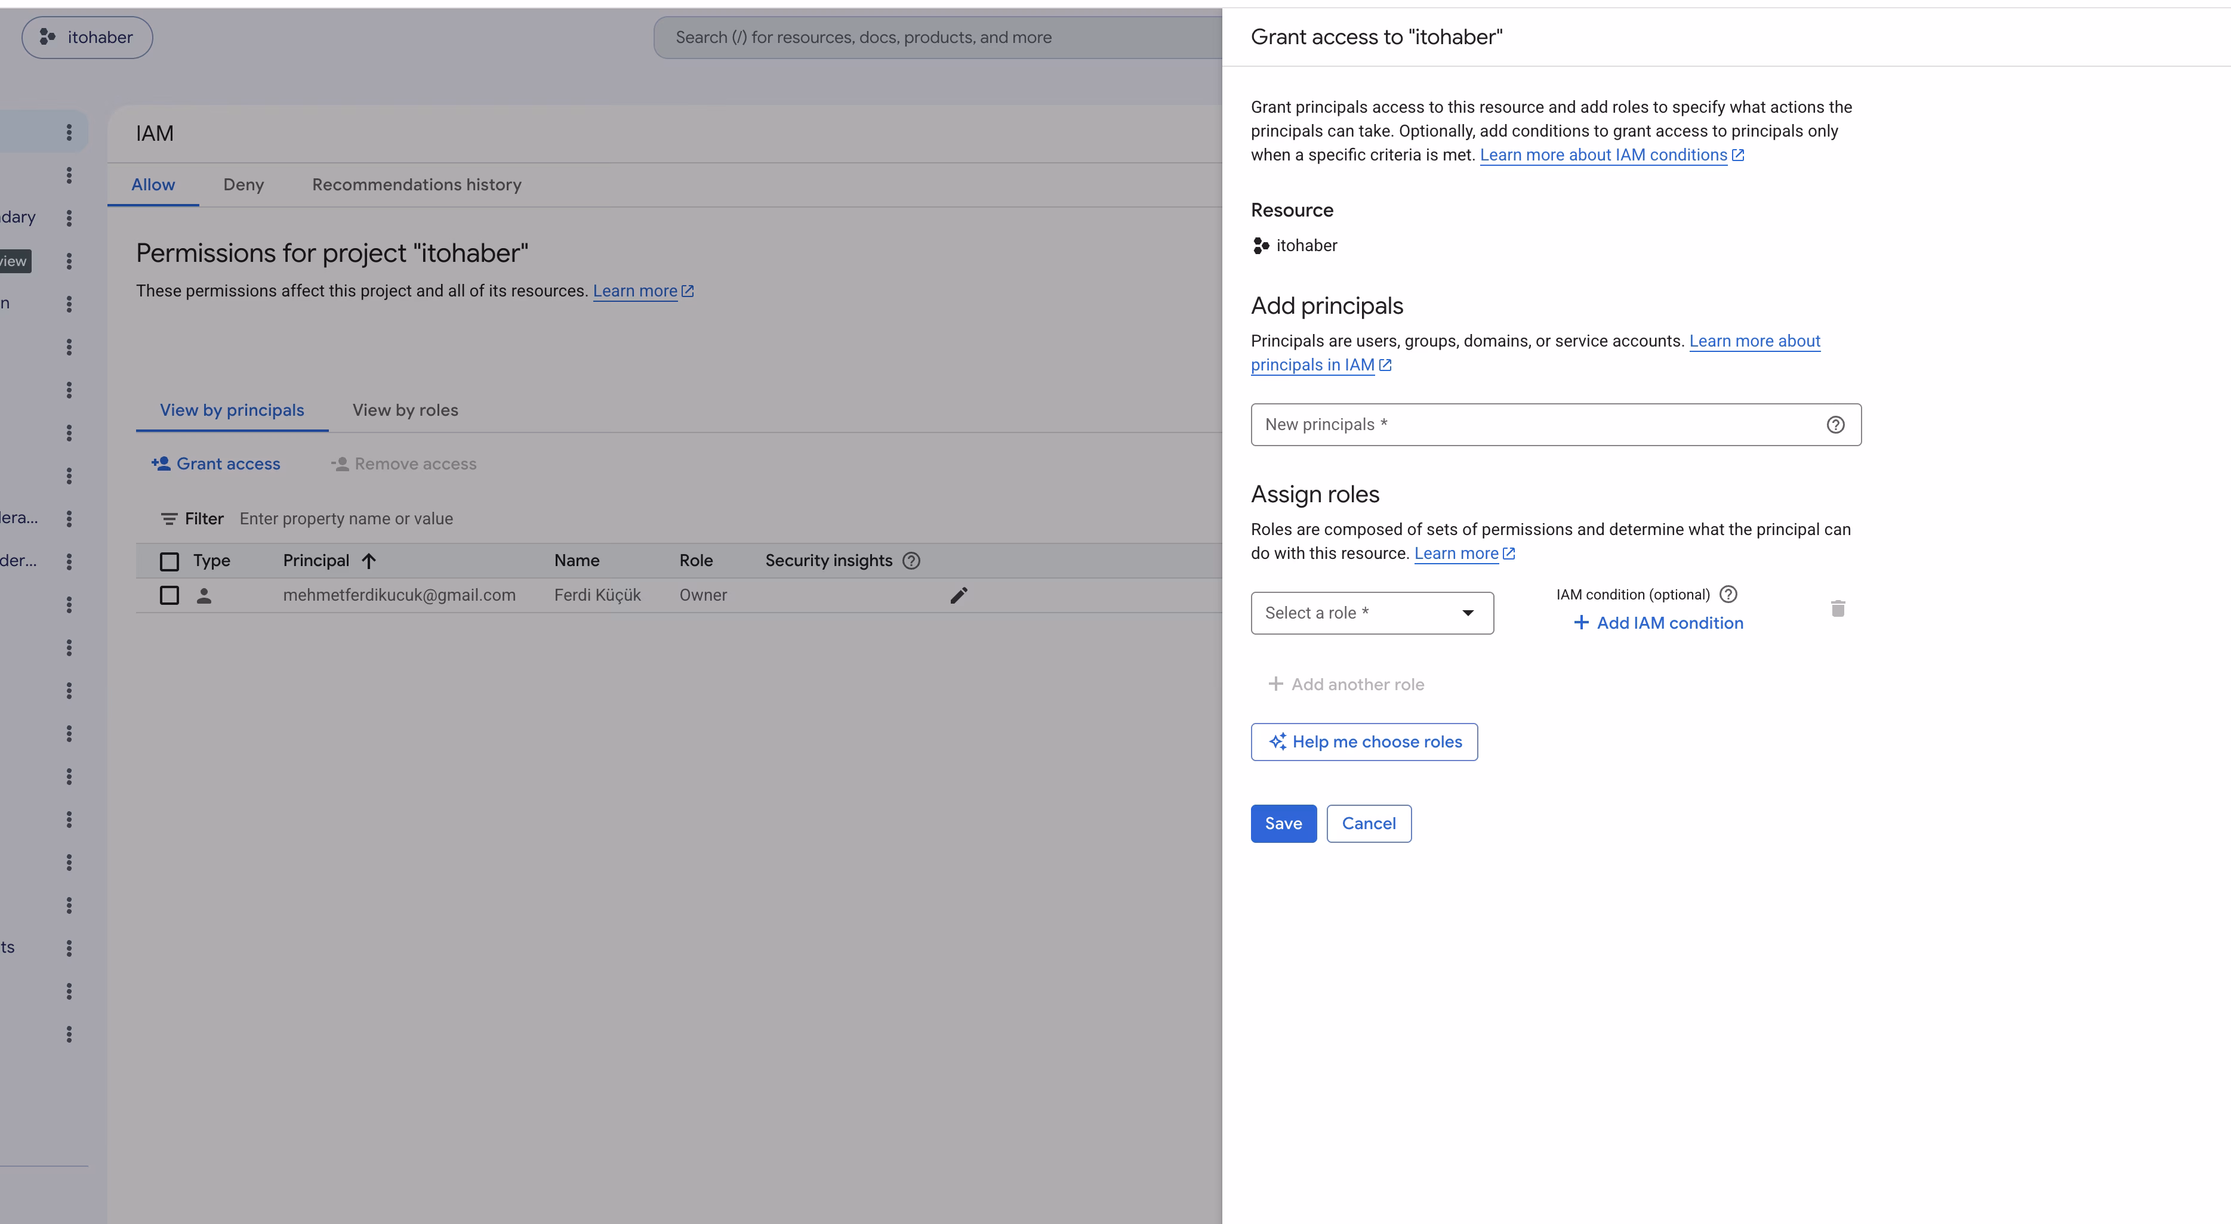Click the Type column header

click(x=211, y=561)
